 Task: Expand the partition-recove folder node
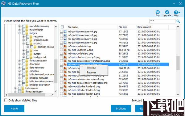[27, 47]
